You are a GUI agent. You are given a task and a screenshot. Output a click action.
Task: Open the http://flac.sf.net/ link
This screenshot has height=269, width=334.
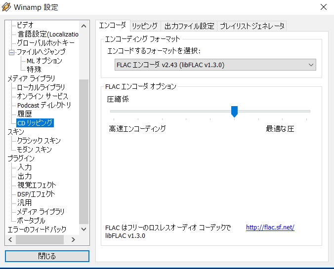pyautogui.click(x=270, y=227)
